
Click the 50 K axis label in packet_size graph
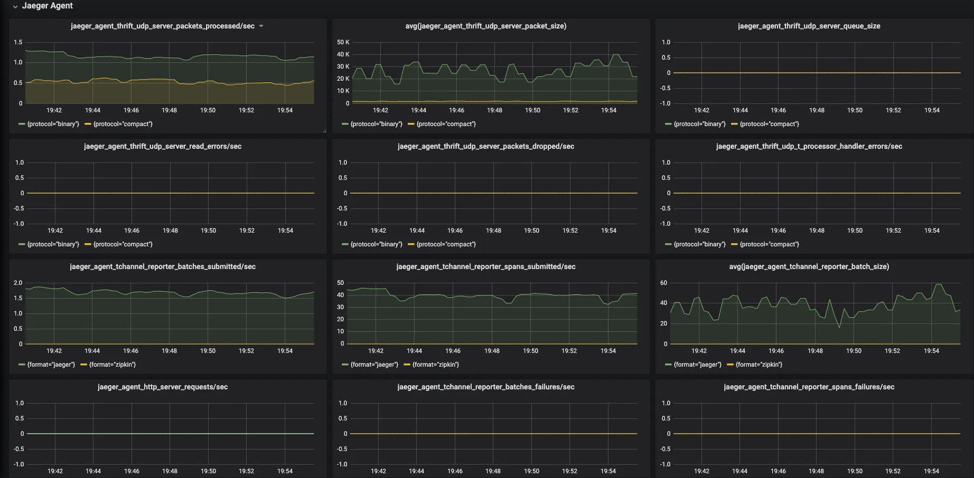coord(343,42)
